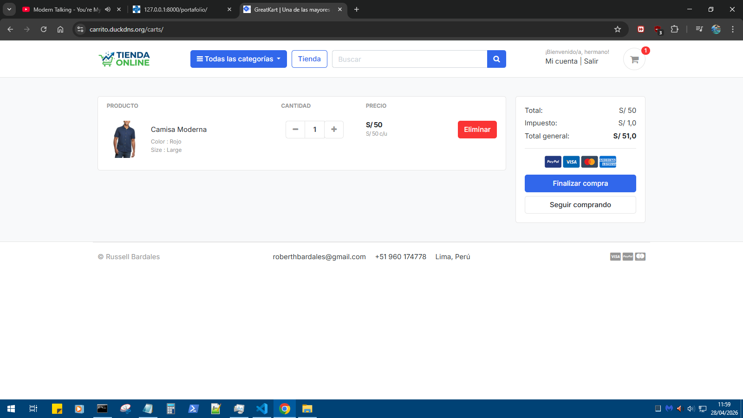Mute the Modern Talking tab audio

108,9
